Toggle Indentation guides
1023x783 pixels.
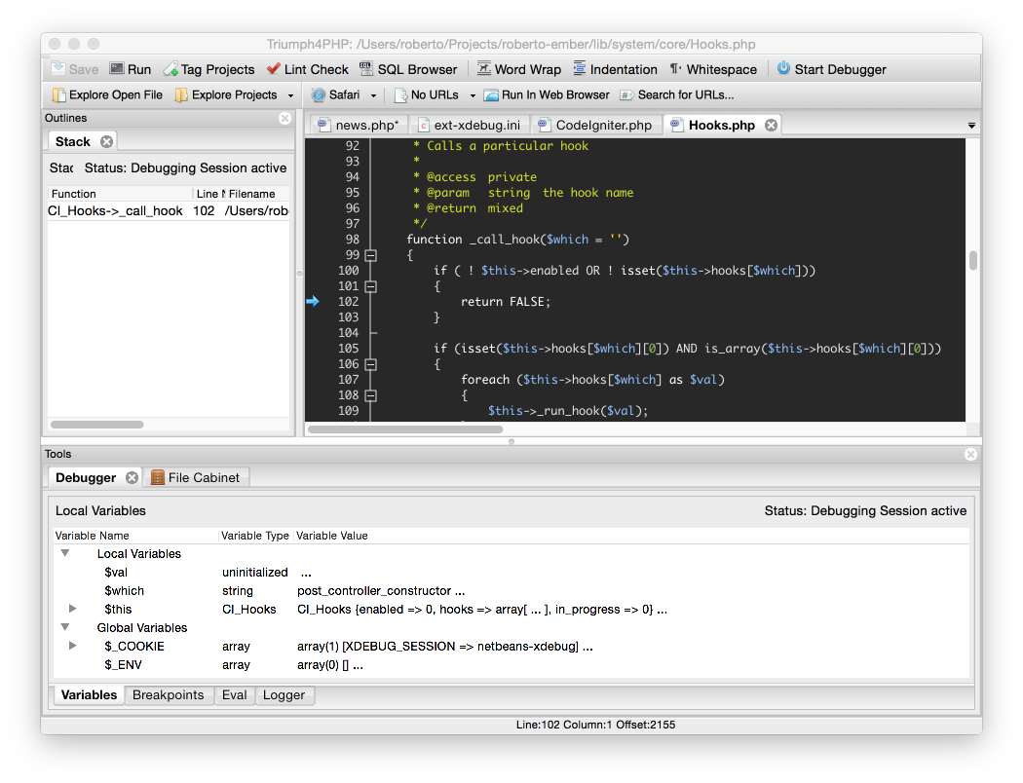click(615, 69)
